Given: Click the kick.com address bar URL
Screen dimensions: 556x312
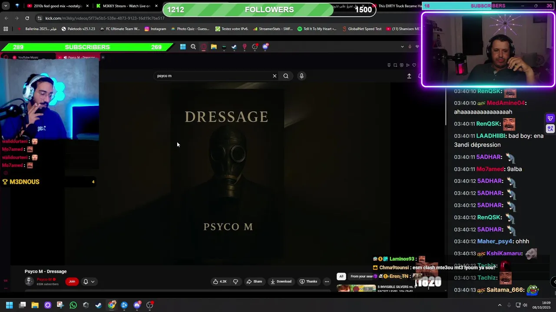Looking at the screenshot, I should (x=105, y=18).
